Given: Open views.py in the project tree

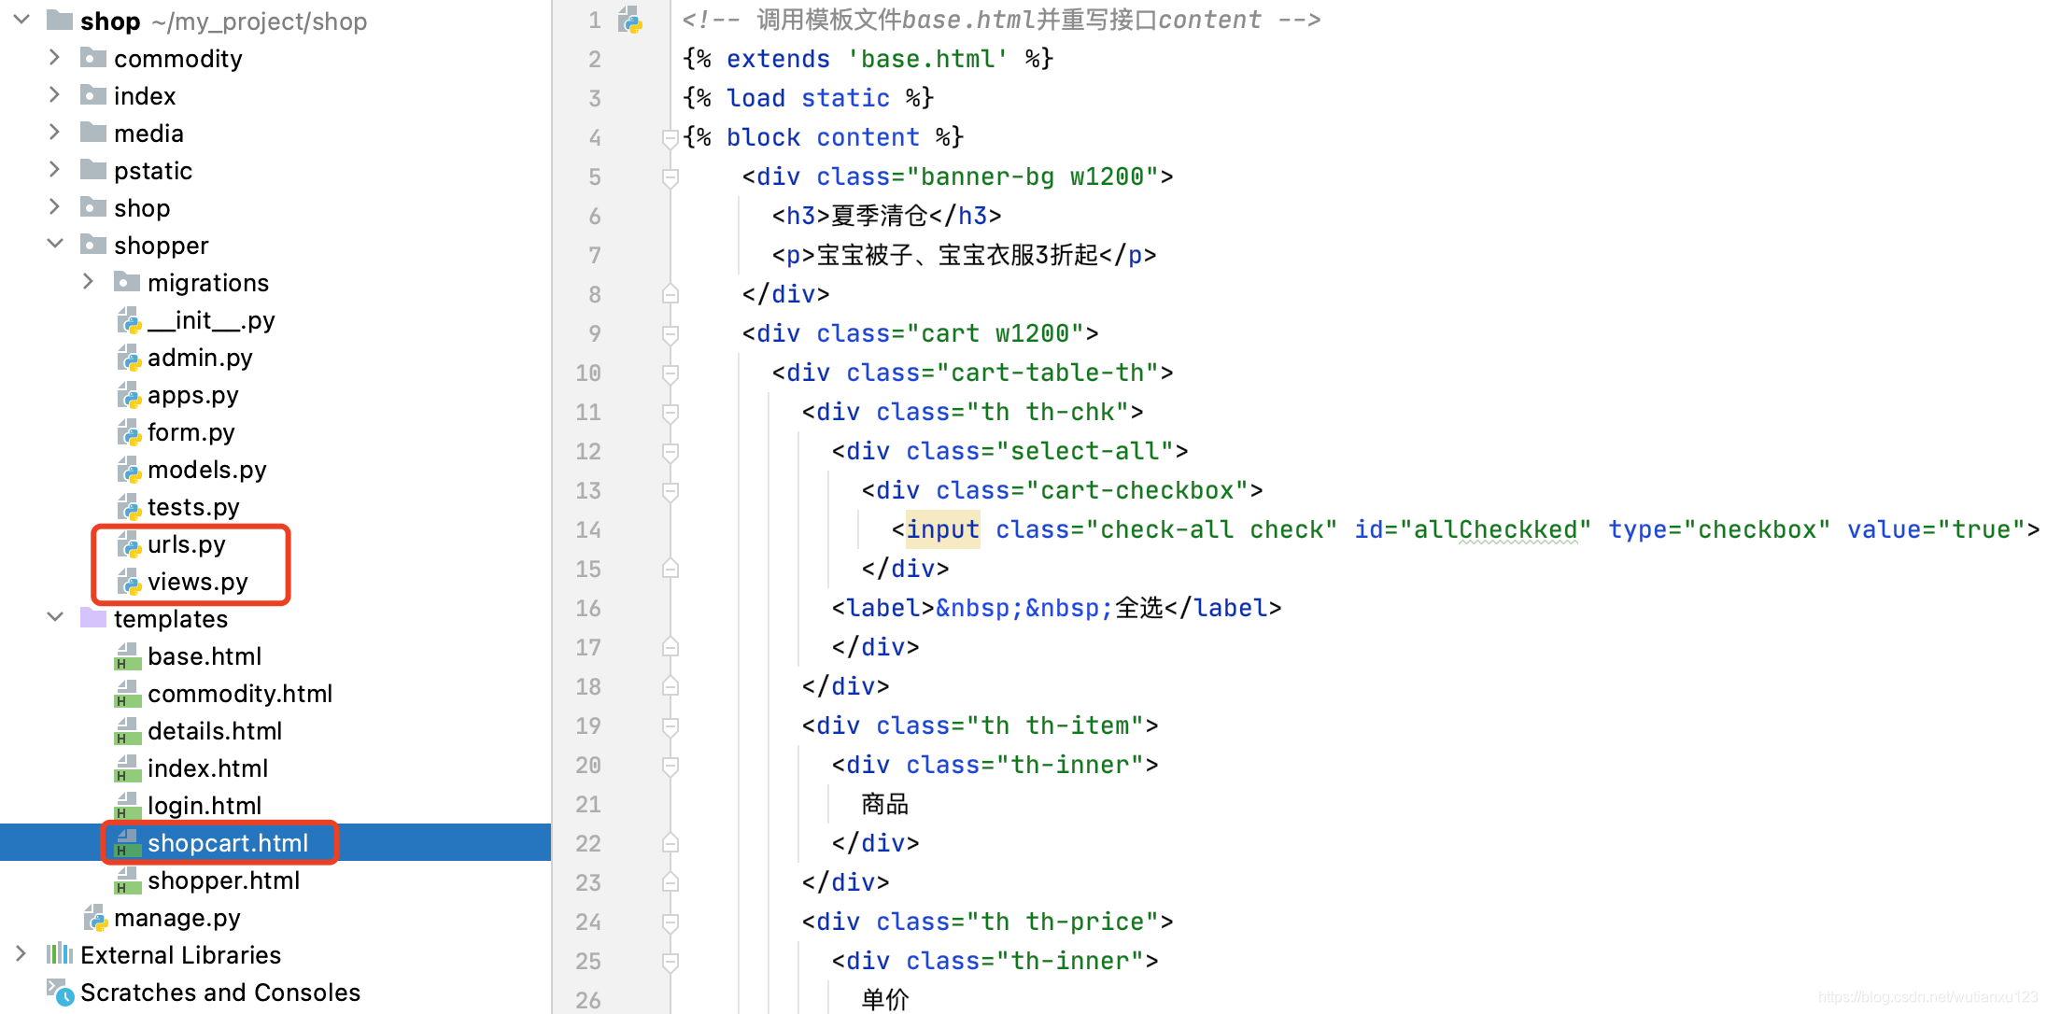Looking at the screenshot, I should (197, 582).
